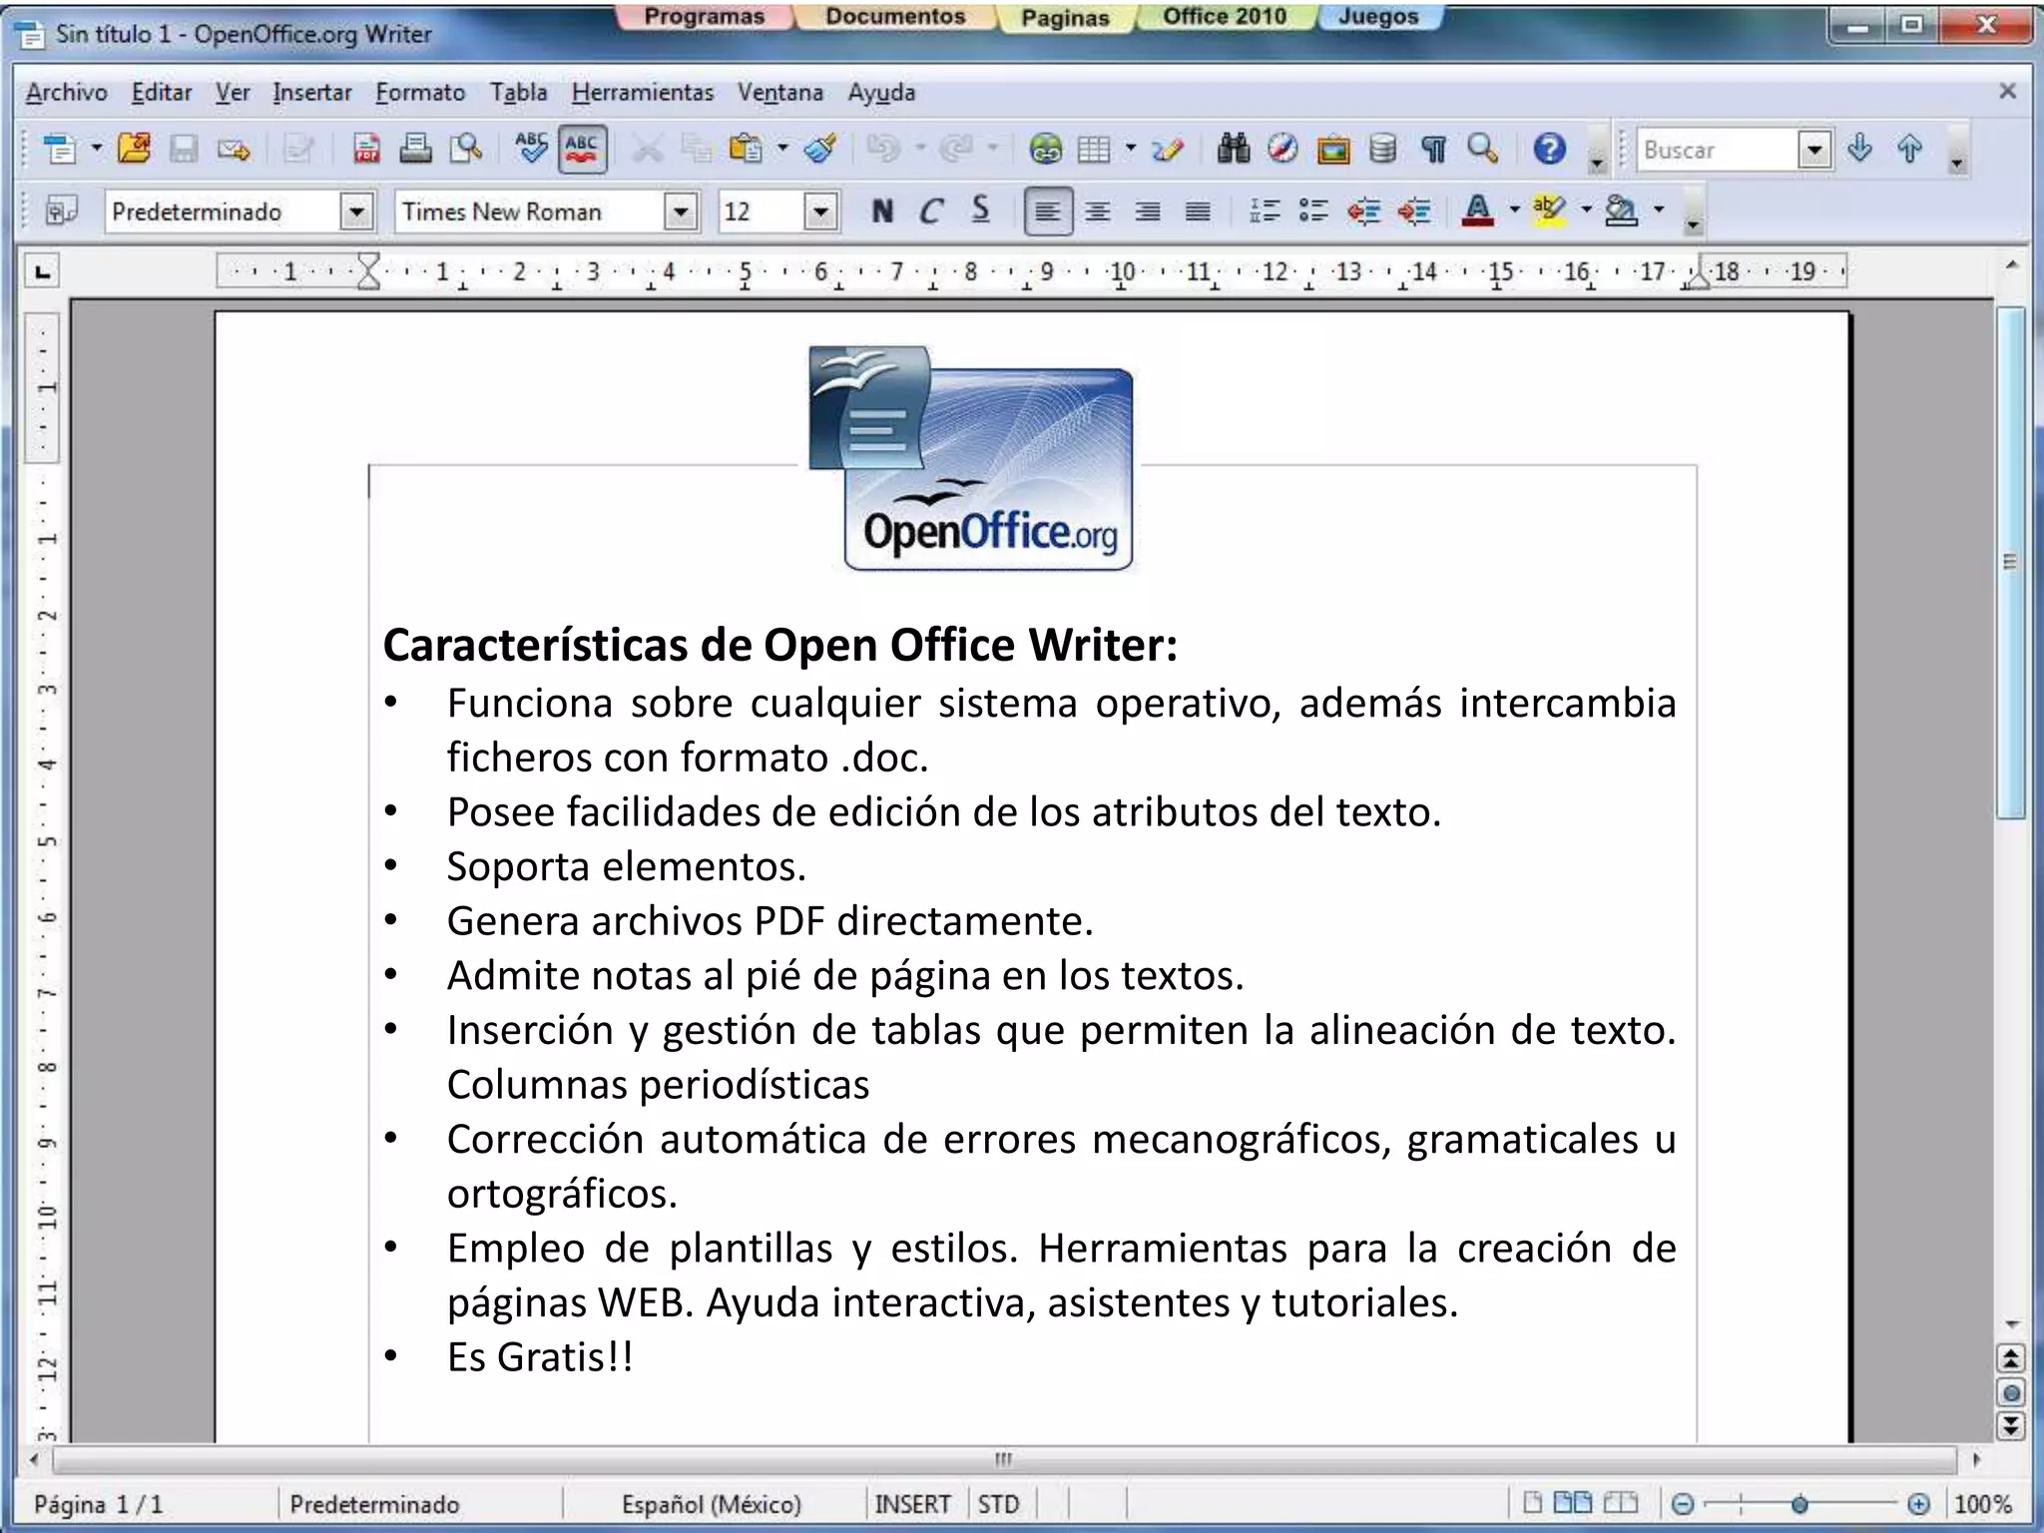Open the Editar menu
Screen dimensions: 2044x1533
[x=162, y=93]
